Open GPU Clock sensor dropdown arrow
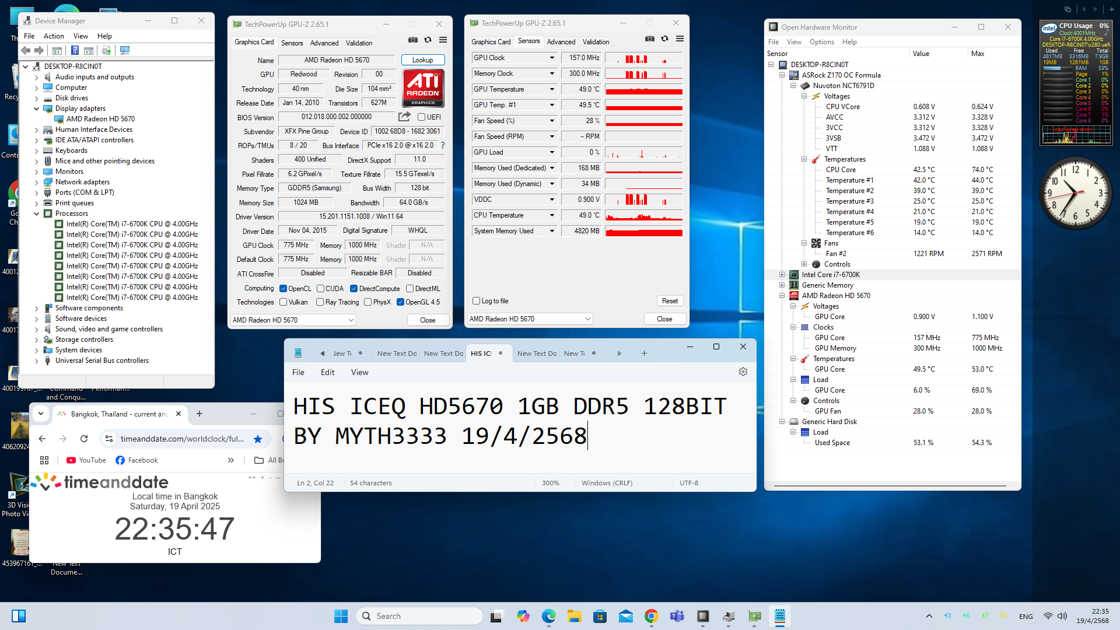The height and width of the screenshot is (630, 1120). click(x=552, y=58)
